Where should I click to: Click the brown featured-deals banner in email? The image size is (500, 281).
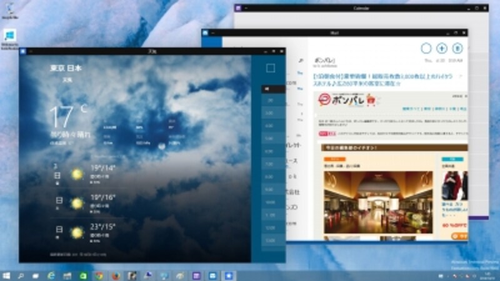pyautogui.click(x=394, y=148)
